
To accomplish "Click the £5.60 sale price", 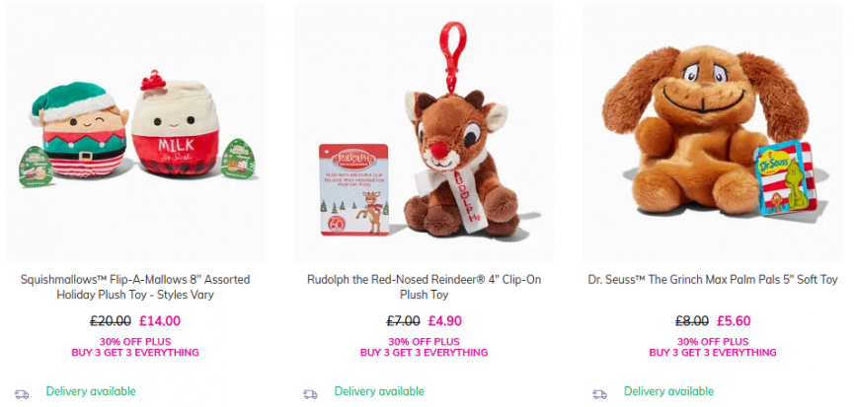I will [734, 321].
